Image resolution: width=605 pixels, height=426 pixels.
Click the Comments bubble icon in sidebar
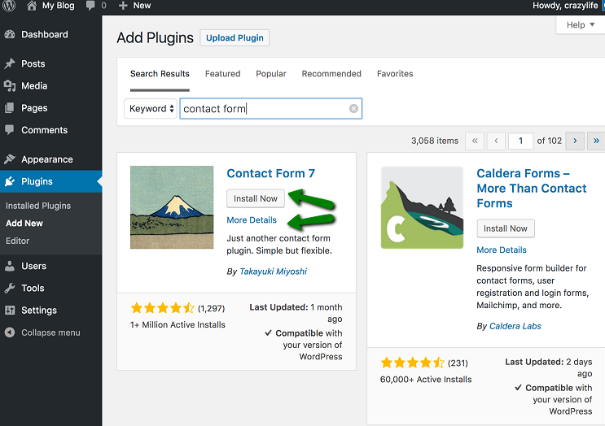coord(10,130)
